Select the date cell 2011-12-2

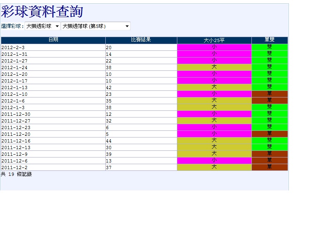click(53, 167)
